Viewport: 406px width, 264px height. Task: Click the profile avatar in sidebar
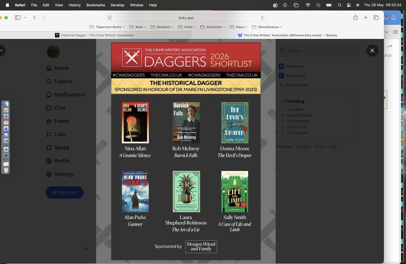point(53,51)
